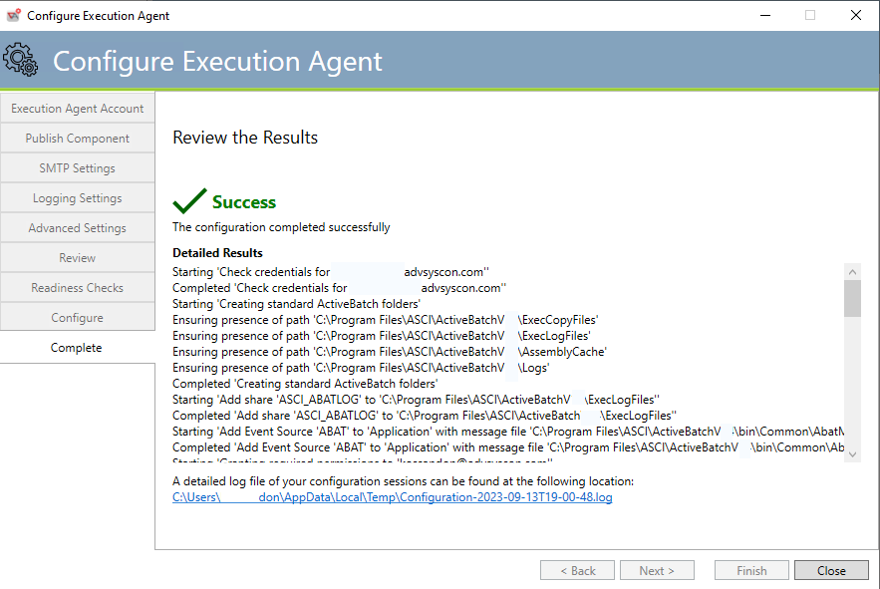The image size is (880, 589).
Task: Select the "Completed 'Add share 'ASCI_ABATLOG'" line
Action: tap(425, 416)
